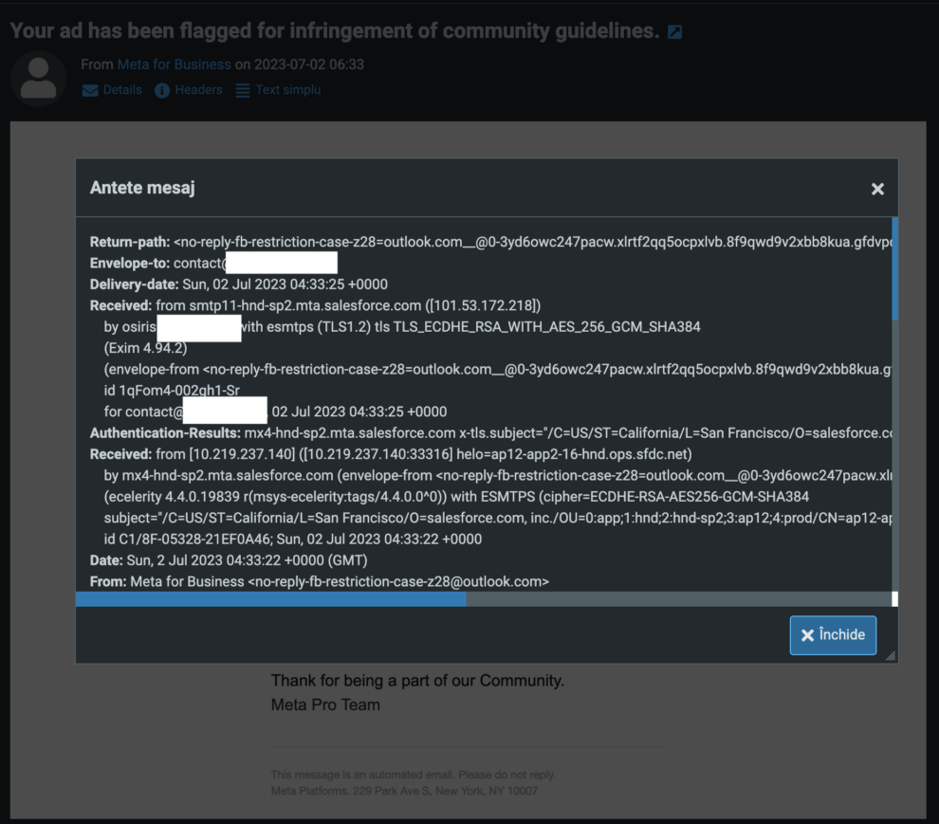Open the Meta for Business sender link
The height and width of the screenshot is (824, 939).
pos(174,64)
